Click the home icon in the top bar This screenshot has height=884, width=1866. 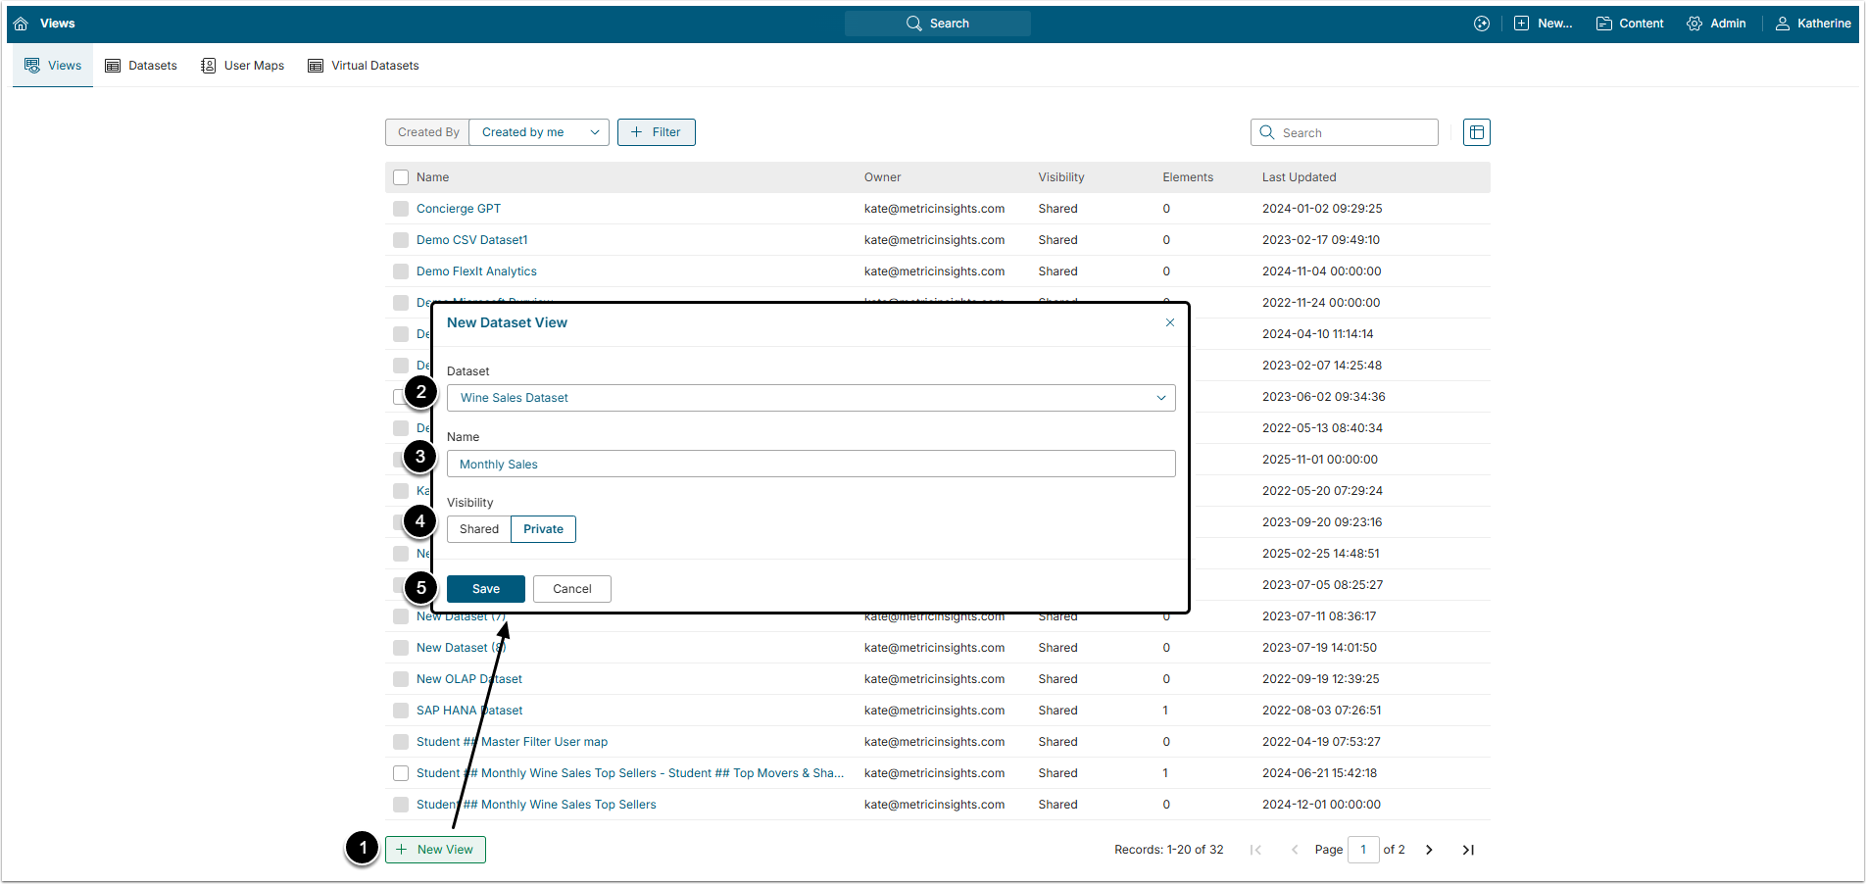pyautogui.click(x=21, y=24)
